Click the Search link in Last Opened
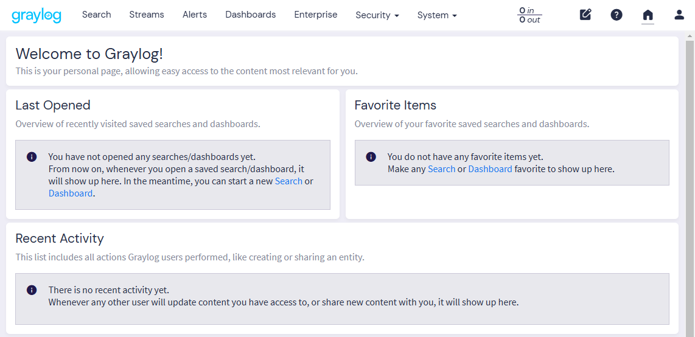This screenshot has height=337, width=695. 288,181
